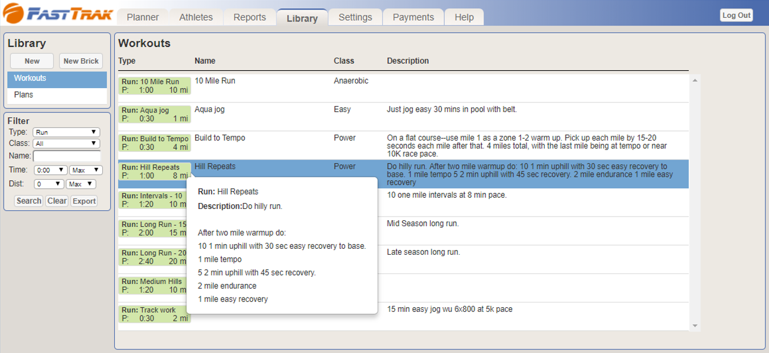Expand the Class filter dropdown
The height and width of the screenshot is (353, 769).
click(66, 143)
